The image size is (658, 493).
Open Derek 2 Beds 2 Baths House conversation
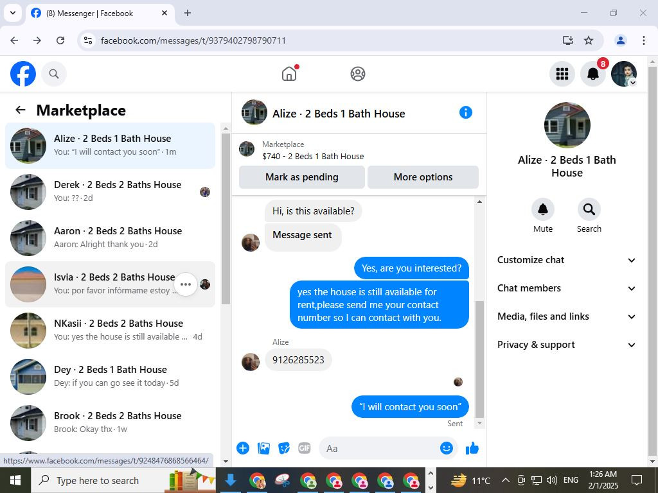110,191
